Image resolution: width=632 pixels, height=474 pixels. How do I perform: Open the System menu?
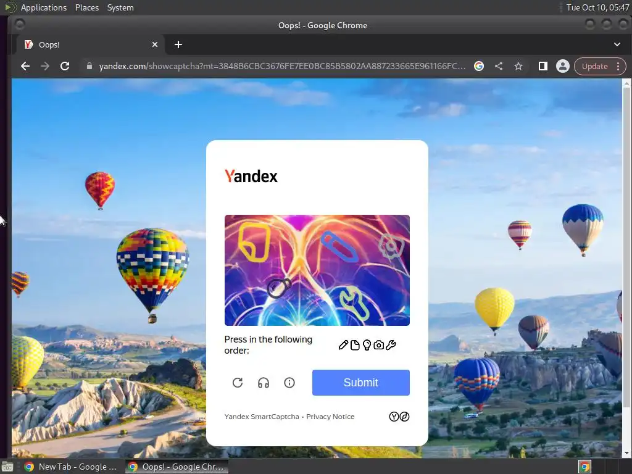120,7
